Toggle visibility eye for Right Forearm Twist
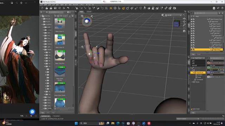The width and height of the screenshot is (225, 126). 192,19
